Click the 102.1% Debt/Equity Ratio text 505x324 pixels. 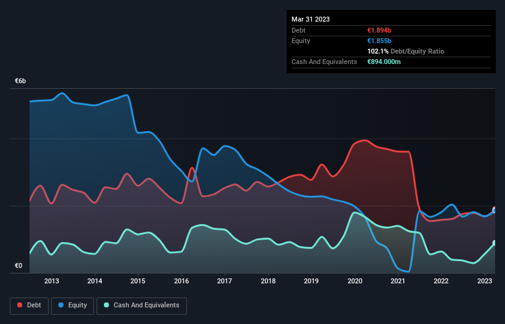(405, 51)
